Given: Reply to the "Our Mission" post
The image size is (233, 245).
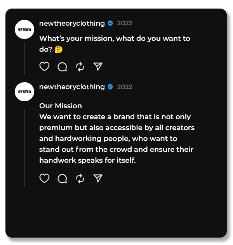Looking at the screenshot, I should (x=62, y=179).
